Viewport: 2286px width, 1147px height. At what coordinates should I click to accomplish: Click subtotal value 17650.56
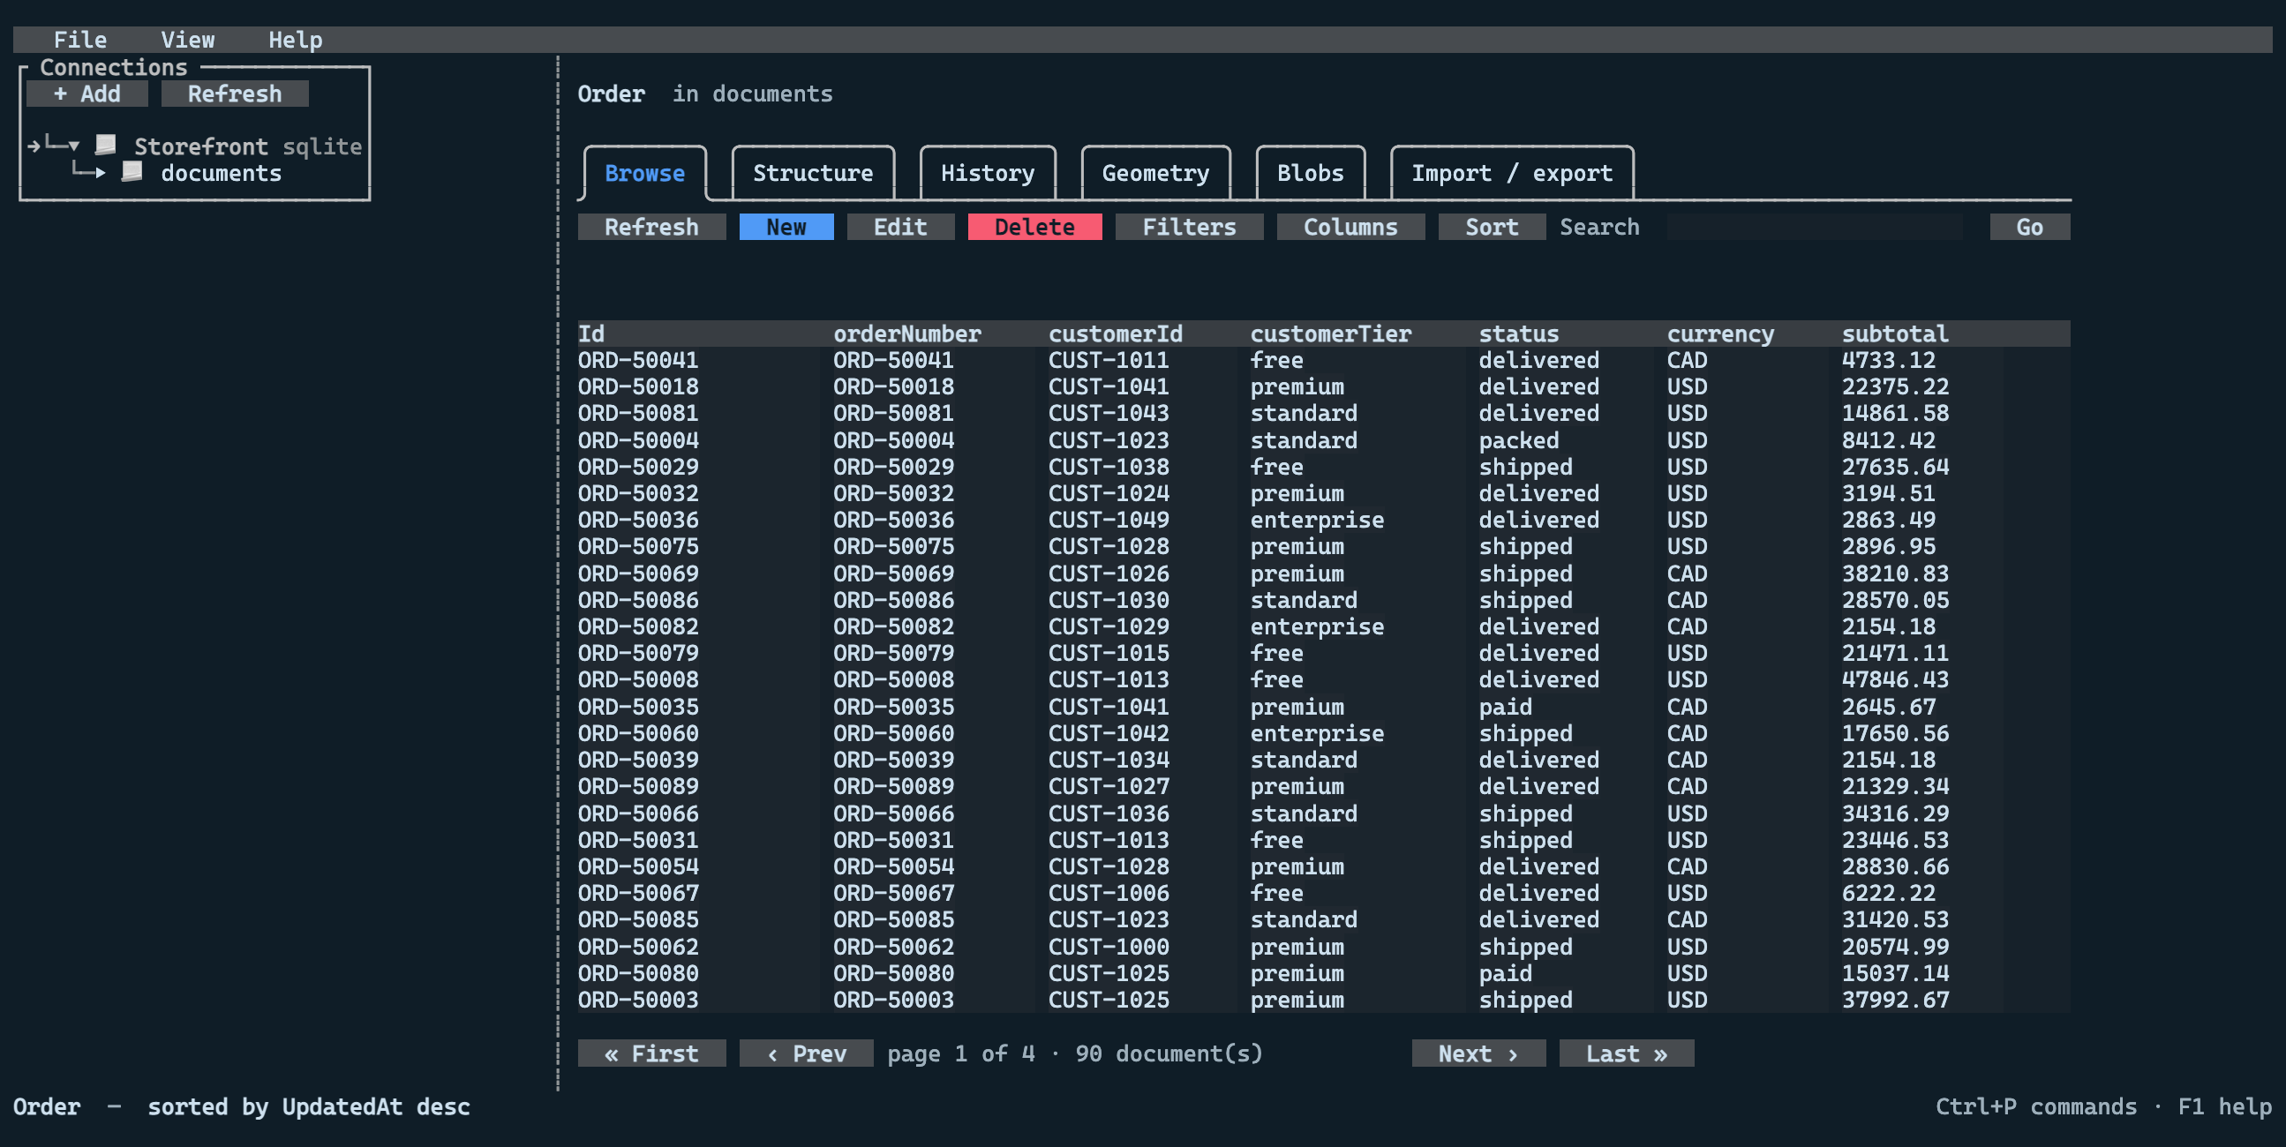point(1895,734)
